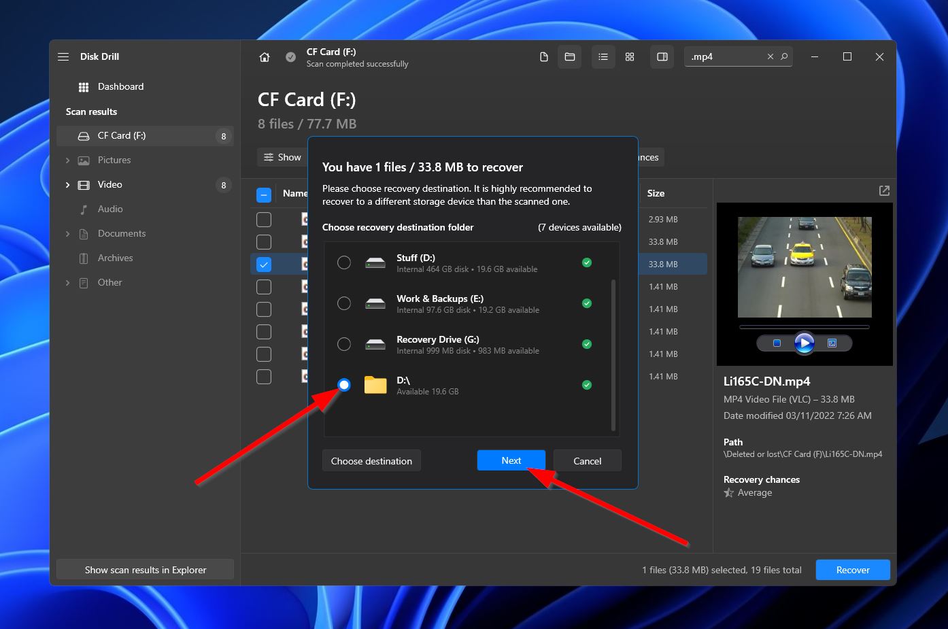Screen dimensions: 948x629
Task: Check the first 33.8 MB file row checkbox
Action: click(264, 242)
